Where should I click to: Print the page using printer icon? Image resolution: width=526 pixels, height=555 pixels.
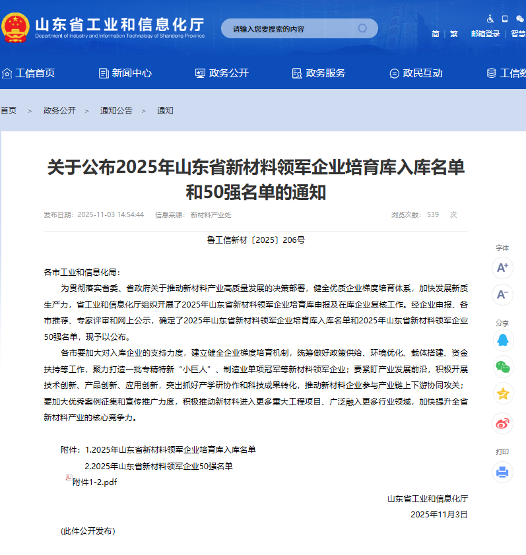pos(502,472)
